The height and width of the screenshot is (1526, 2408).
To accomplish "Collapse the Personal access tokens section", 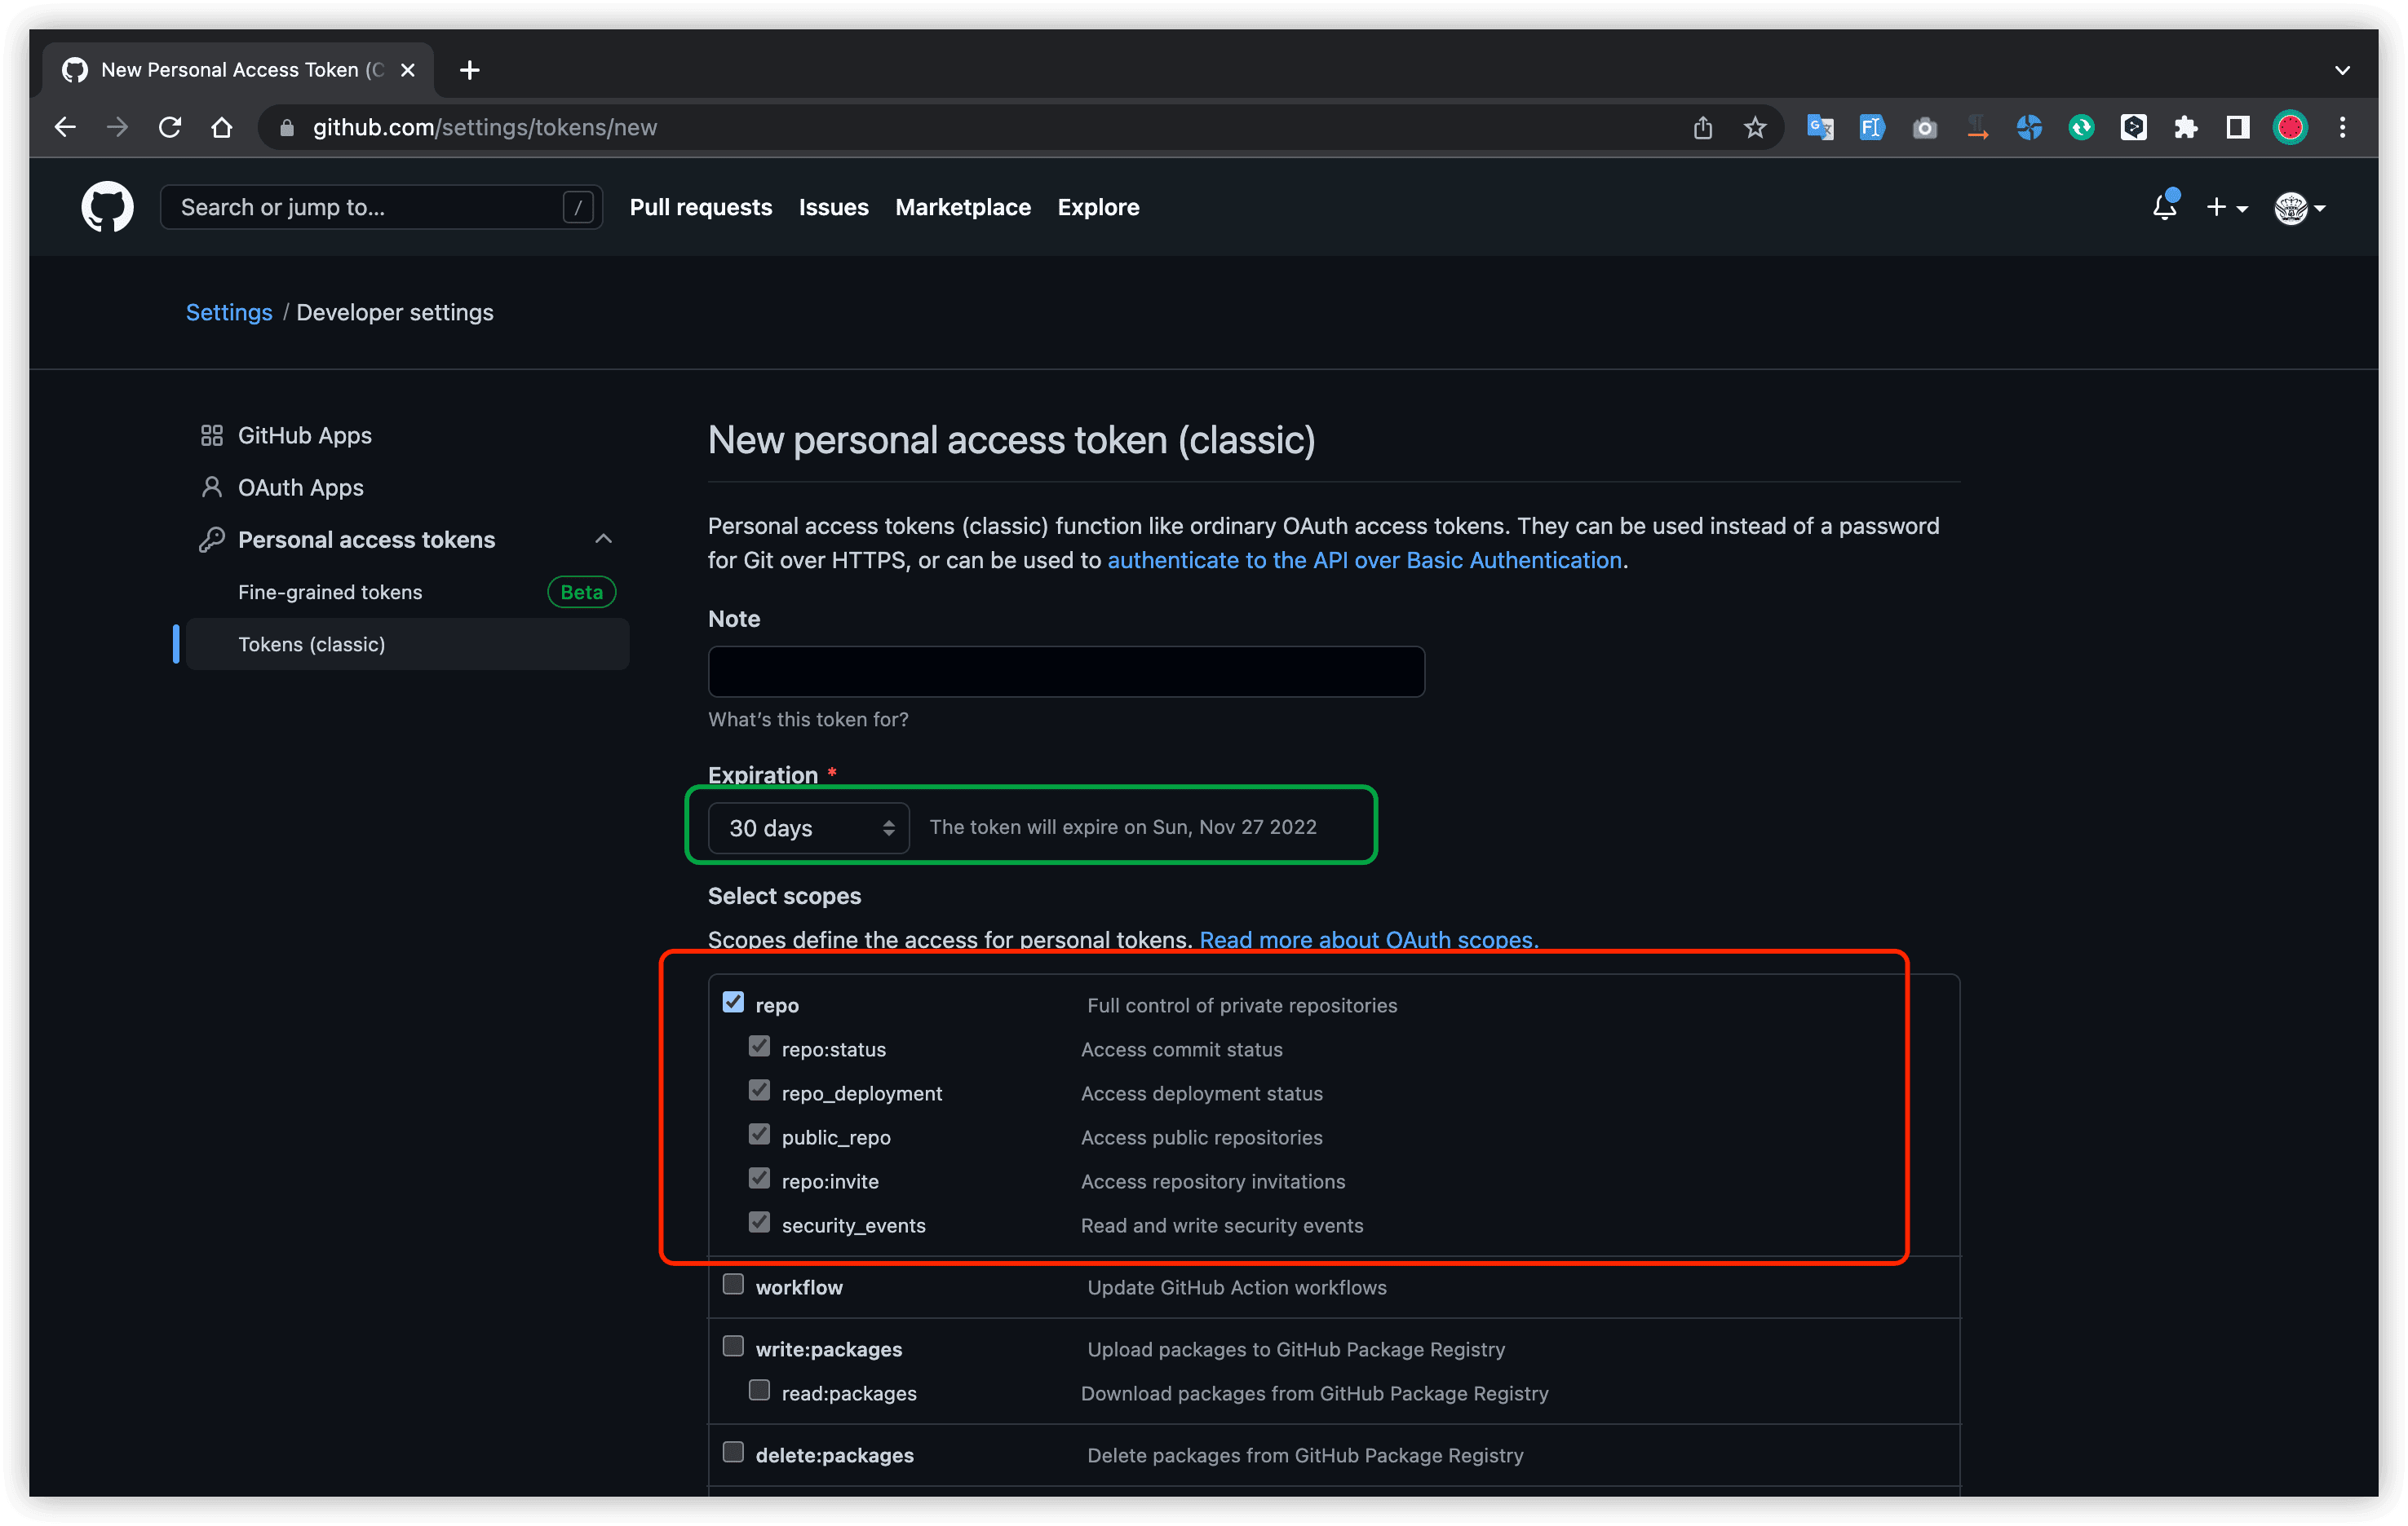I will (x=603, y=539).
